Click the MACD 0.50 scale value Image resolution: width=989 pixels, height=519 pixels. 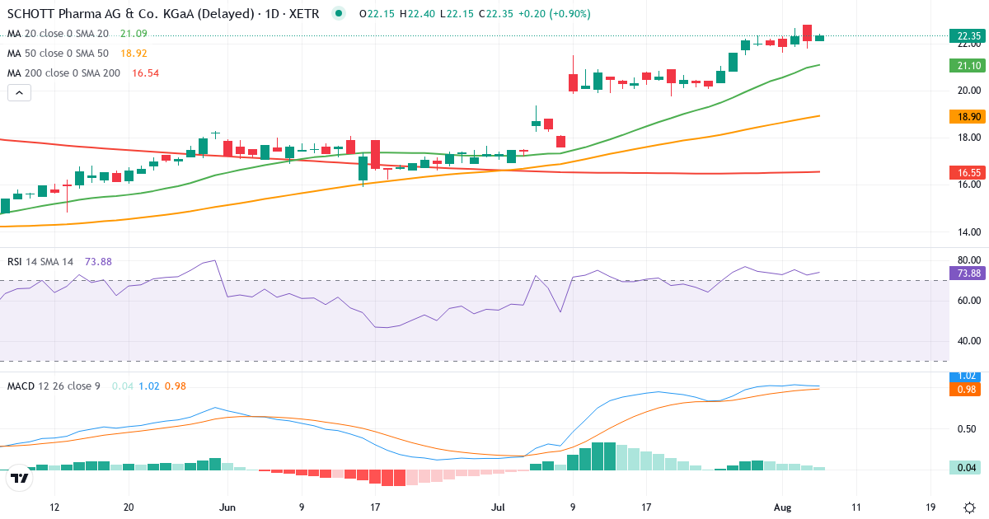[968, 428]
